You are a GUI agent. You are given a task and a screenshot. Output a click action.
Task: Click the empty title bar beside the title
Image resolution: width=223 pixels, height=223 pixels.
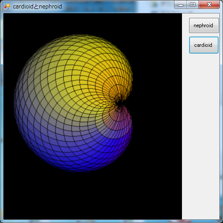[x=116, y=7]
